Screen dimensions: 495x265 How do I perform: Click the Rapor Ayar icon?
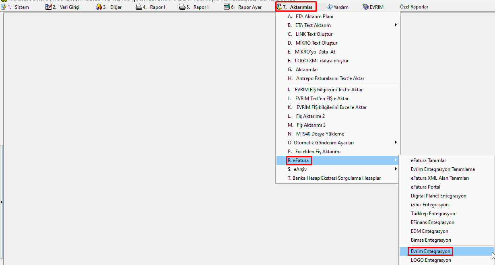click(x=227, y=7)
